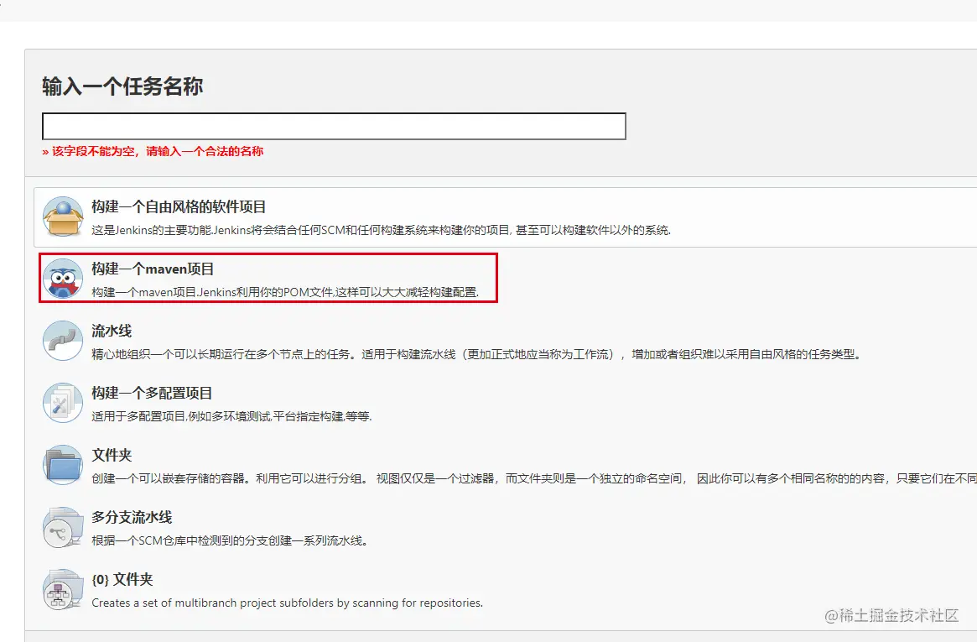This screenshot has width=977, height=642.
Task: Click description 根据一个SCM仓库中检测到的分支
Action: 230,541
